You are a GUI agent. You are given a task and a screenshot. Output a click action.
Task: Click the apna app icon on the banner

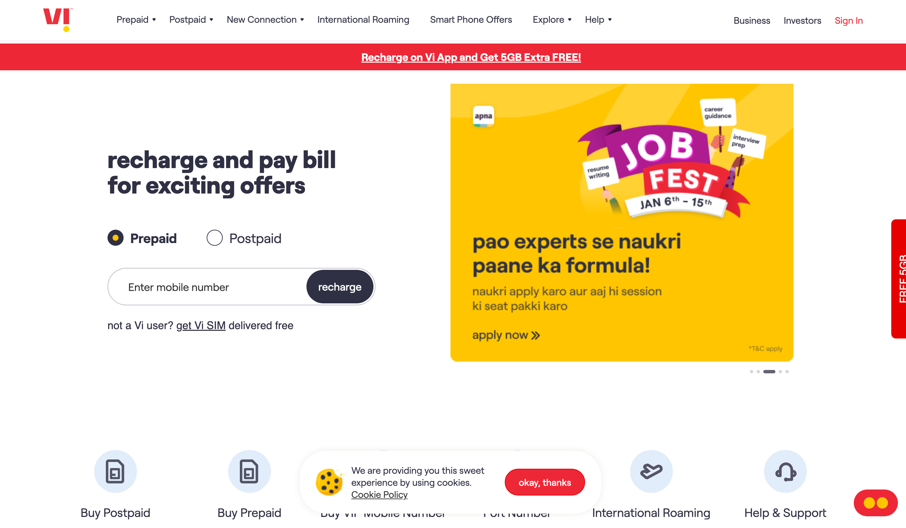coord(483,116)
